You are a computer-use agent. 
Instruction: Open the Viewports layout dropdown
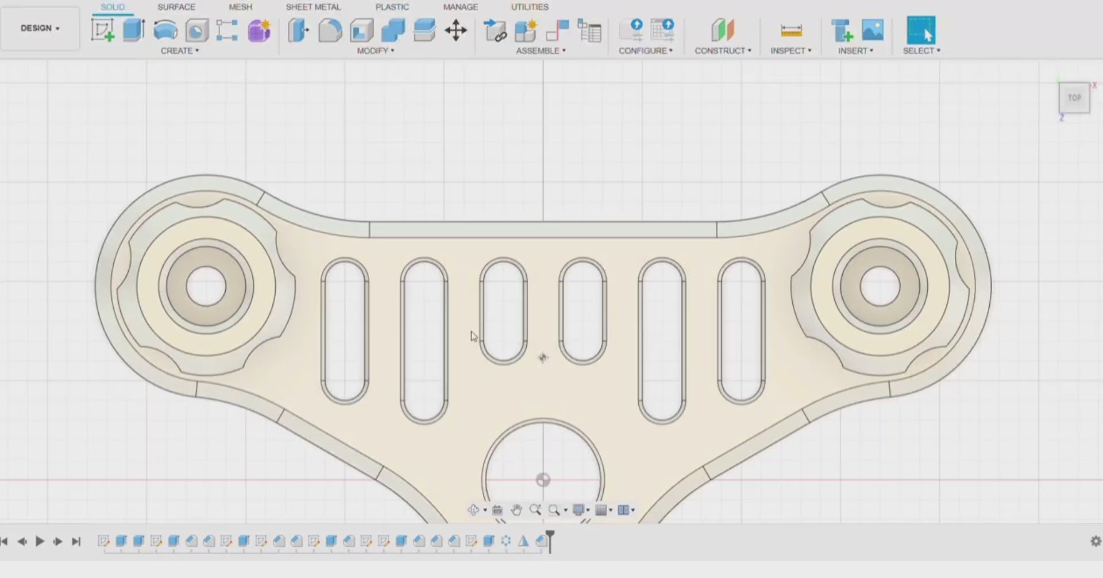point(626,510)
